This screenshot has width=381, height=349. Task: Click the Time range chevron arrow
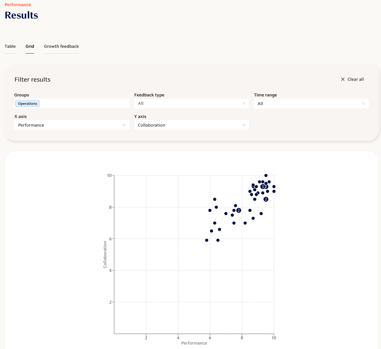click(x=363, y=104)
